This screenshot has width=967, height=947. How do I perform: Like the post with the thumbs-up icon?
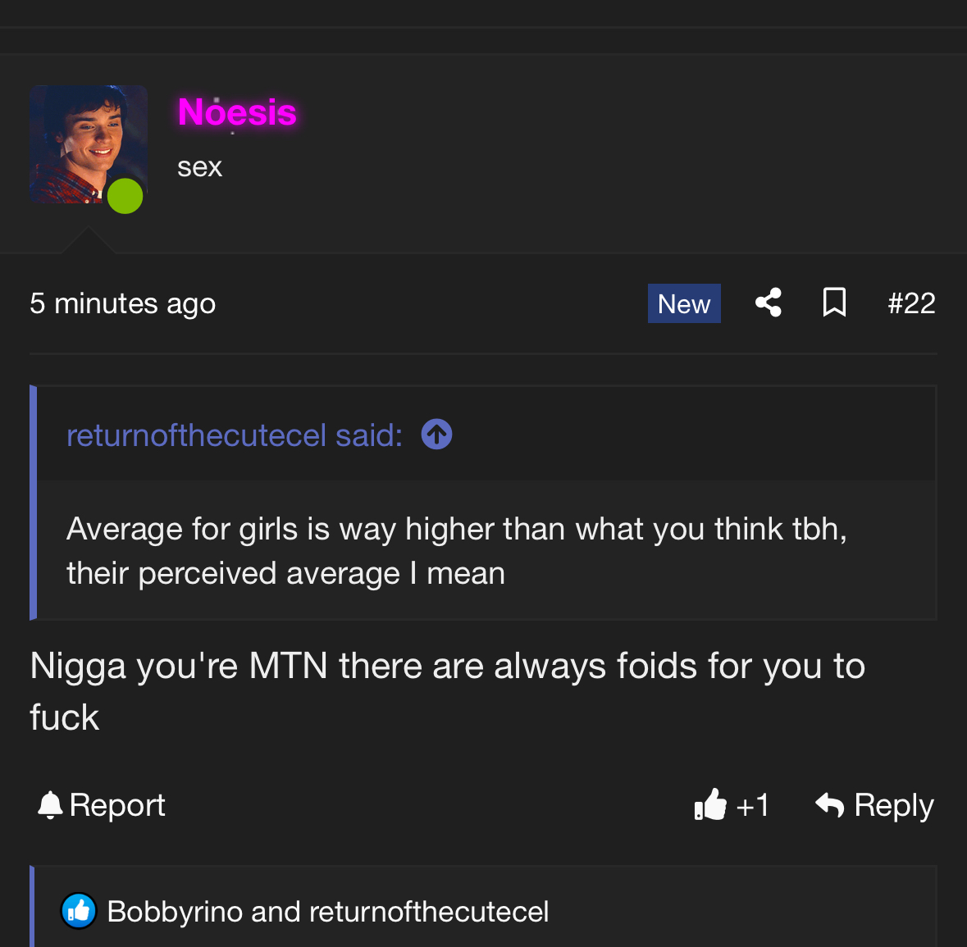tap(710, 804)
